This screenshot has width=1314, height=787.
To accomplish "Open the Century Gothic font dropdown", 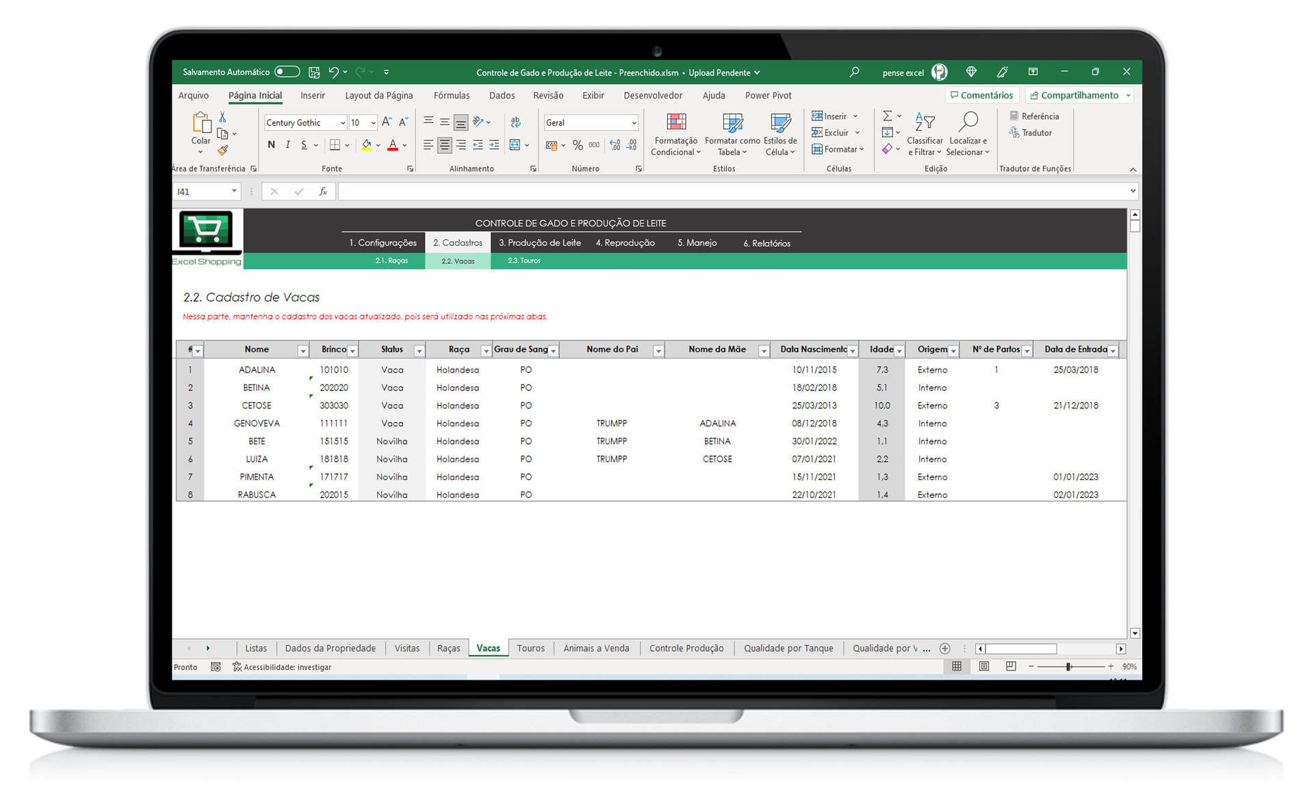I will tap(342, 123).
